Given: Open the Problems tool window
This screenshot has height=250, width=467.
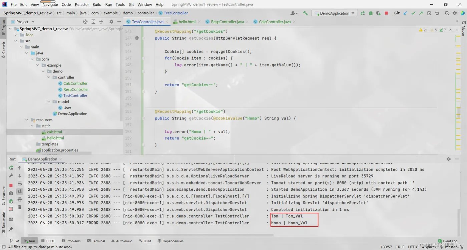Looking at the screenshot, I should tap(71, 241).
